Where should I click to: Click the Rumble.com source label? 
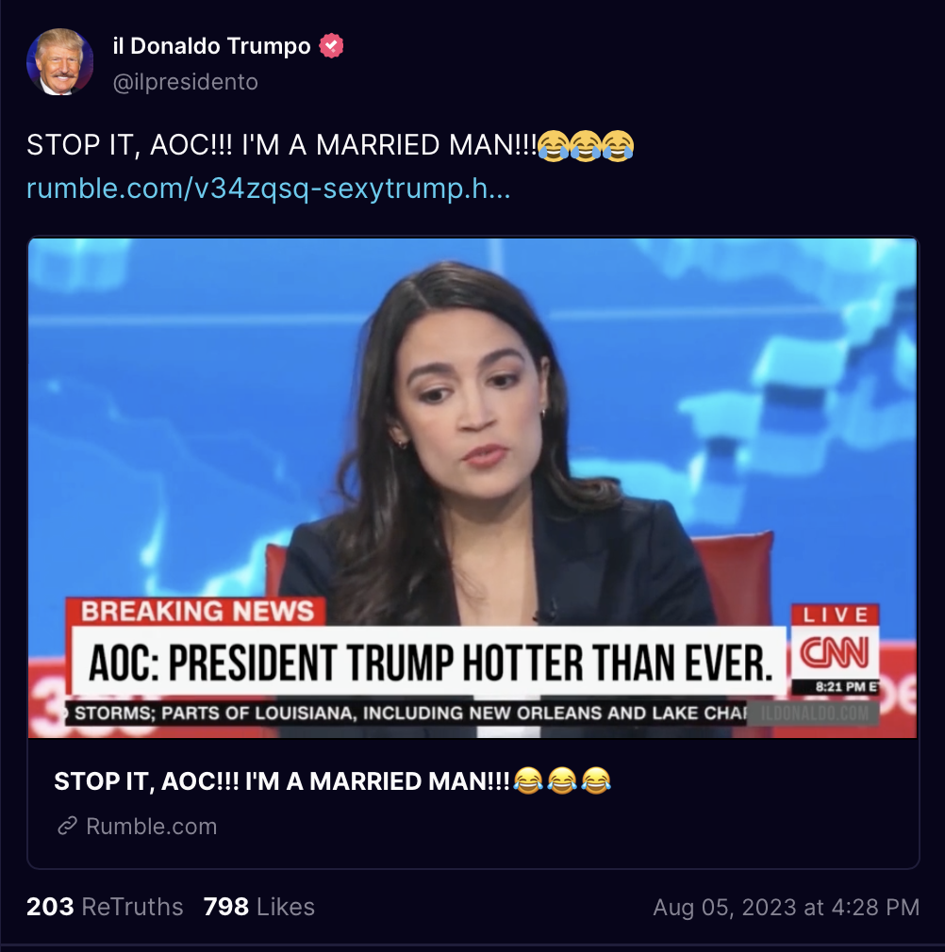click(x=151, y=827)
